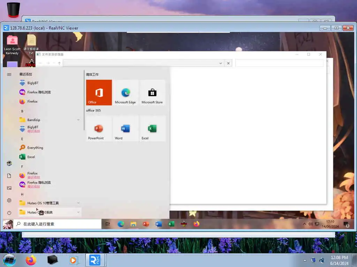Open Firefox on the host Windows 7 taskbar
This screenshot has width=357, height=267.
point(31,260)
